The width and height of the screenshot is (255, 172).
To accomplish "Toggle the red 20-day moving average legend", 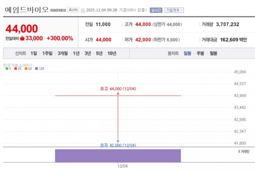I will [16, 69].
